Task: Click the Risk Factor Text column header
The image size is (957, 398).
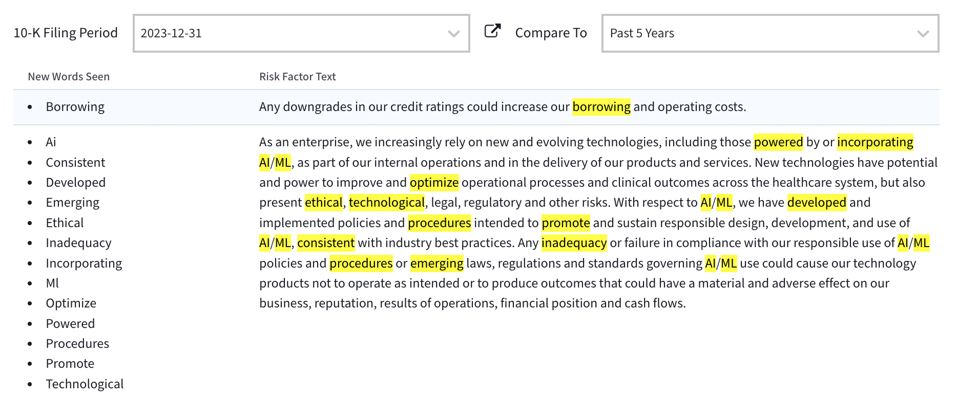Action: tap(297, 77)
